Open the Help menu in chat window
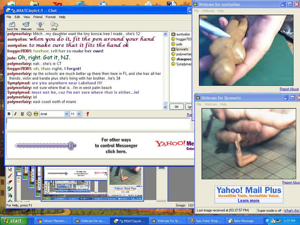This screenshot has width=300, height=225. (x=62, y=17)
